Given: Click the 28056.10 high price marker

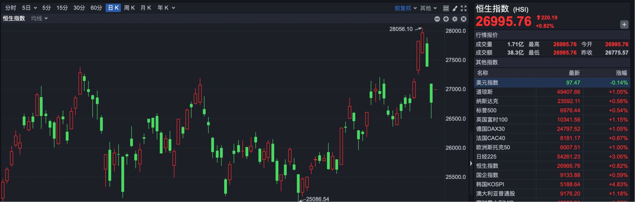Looking at the screenshot, I should point(401,29).
